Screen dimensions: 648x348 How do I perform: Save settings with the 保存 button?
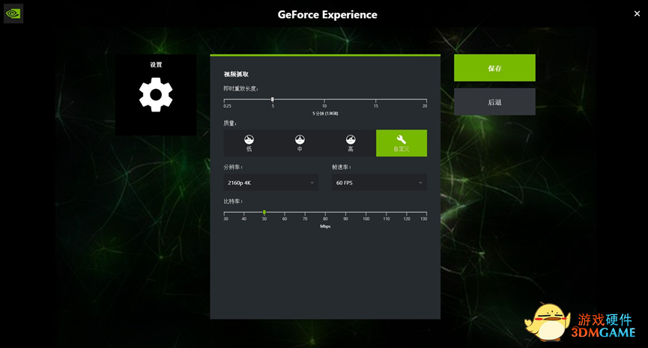click(494, 67)
